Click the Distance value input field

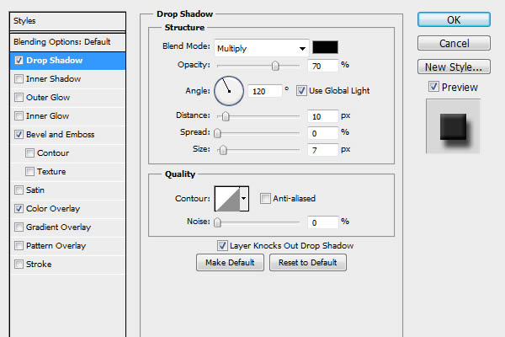pyautogui.click(x=322, y=115)
